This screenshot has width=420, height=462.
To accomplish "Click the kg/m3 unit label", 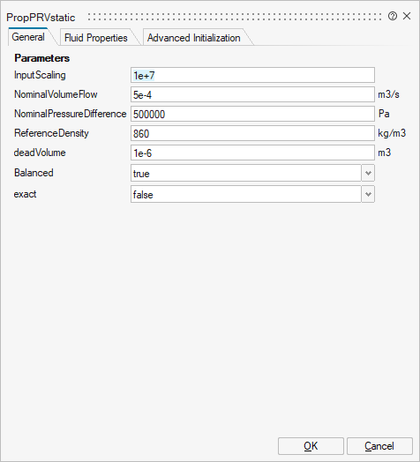I will pos(392,133).
